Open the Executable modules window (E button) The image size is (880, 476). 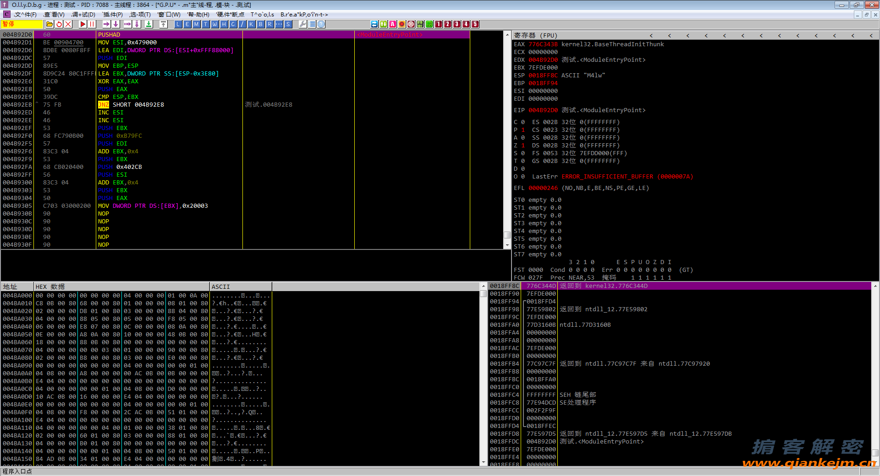[x=187, y=24]
